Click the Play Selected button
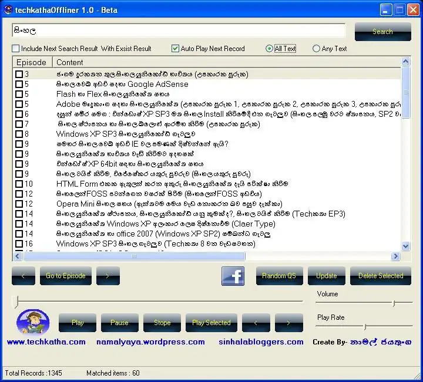 coord(211,323)
